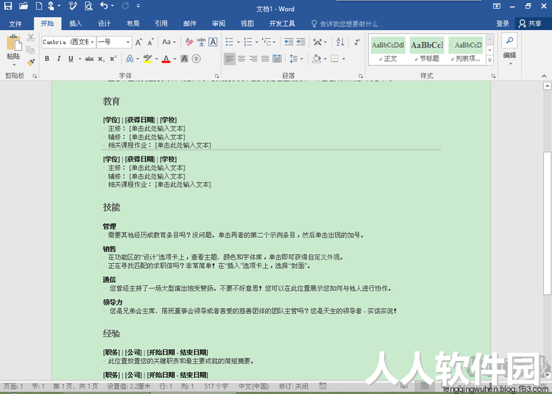
Task: Apply the 正文 normal style
Action: tap(388, 49)
